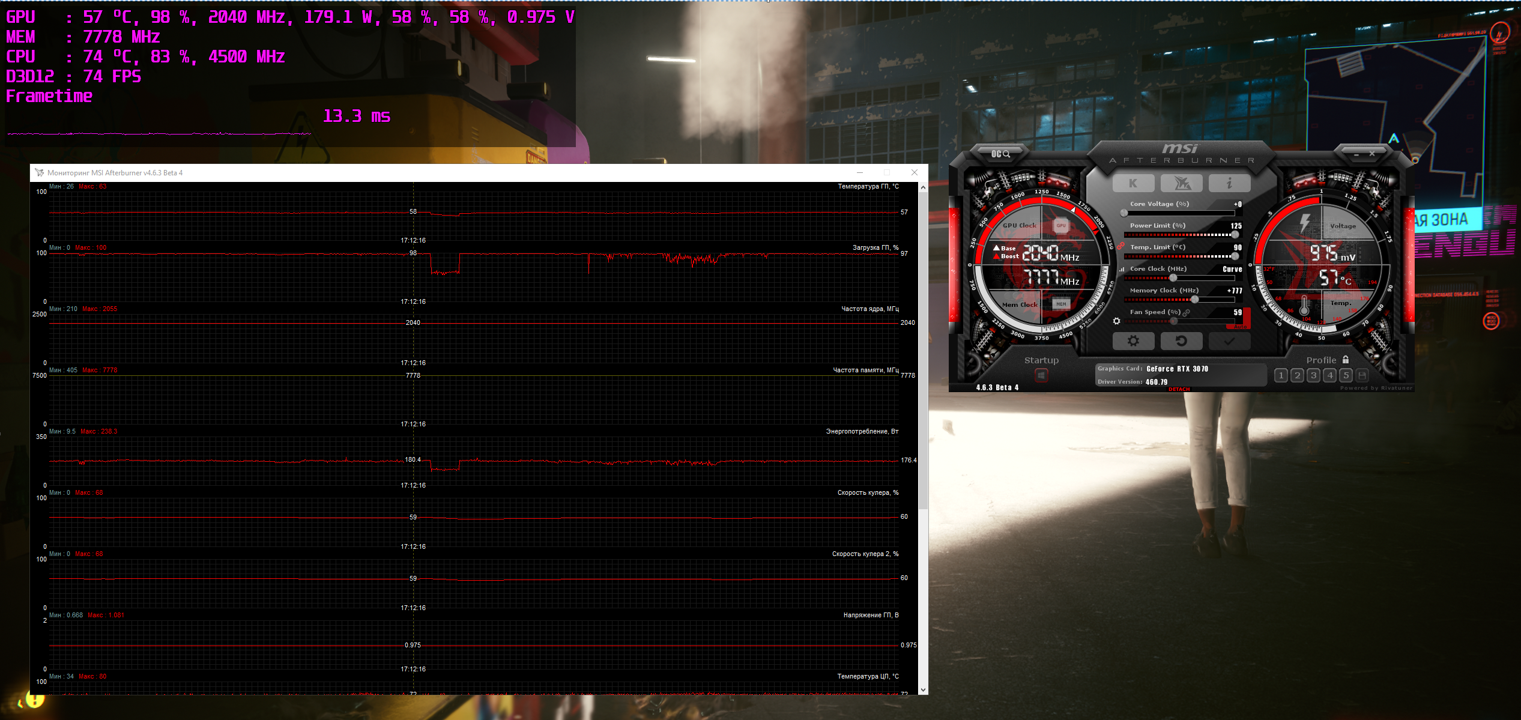
Task: Select profile slot 1
Action: pyautogui.click(x=1281, y=375)
